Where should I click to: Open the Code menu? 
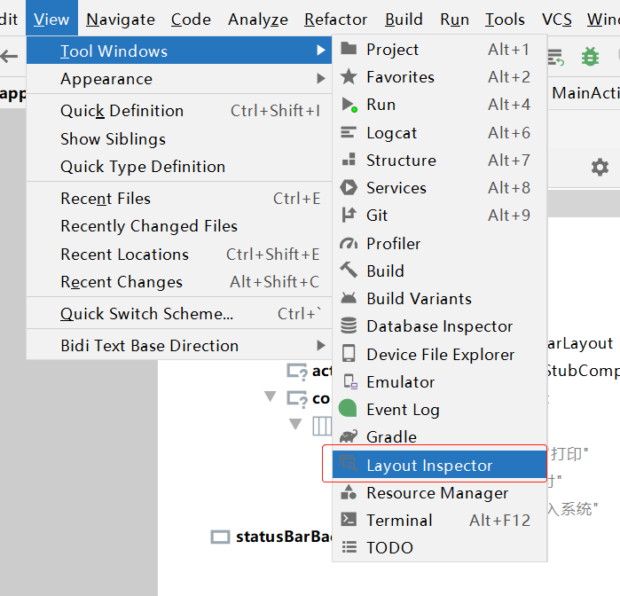(x=191, y=20)
